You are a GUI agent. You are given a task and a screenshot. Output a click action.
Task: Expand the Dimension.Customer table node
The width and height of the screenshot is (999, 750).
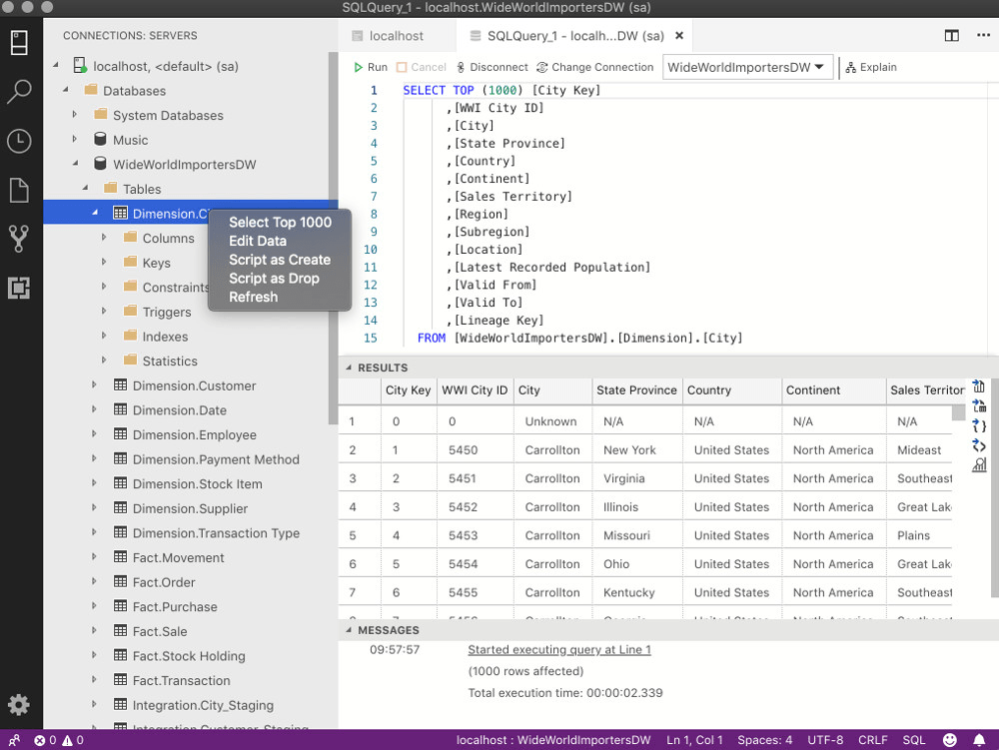(95, 385)
